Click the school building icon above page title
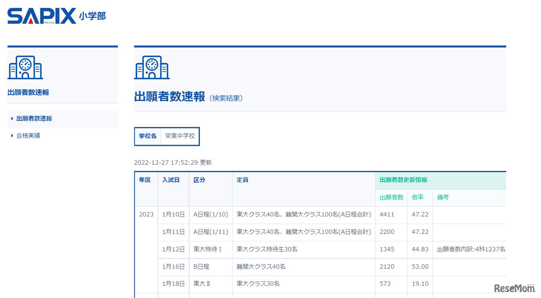Viewport: 541px width, 298px height. coord(152,67)
